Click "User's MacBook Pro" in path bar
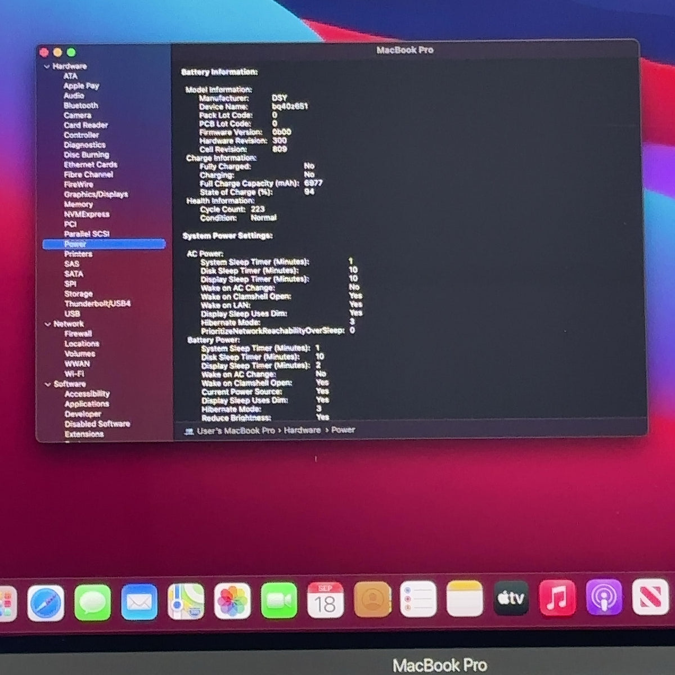Viewport: 675px width, 675px height. tap(236, 431)
